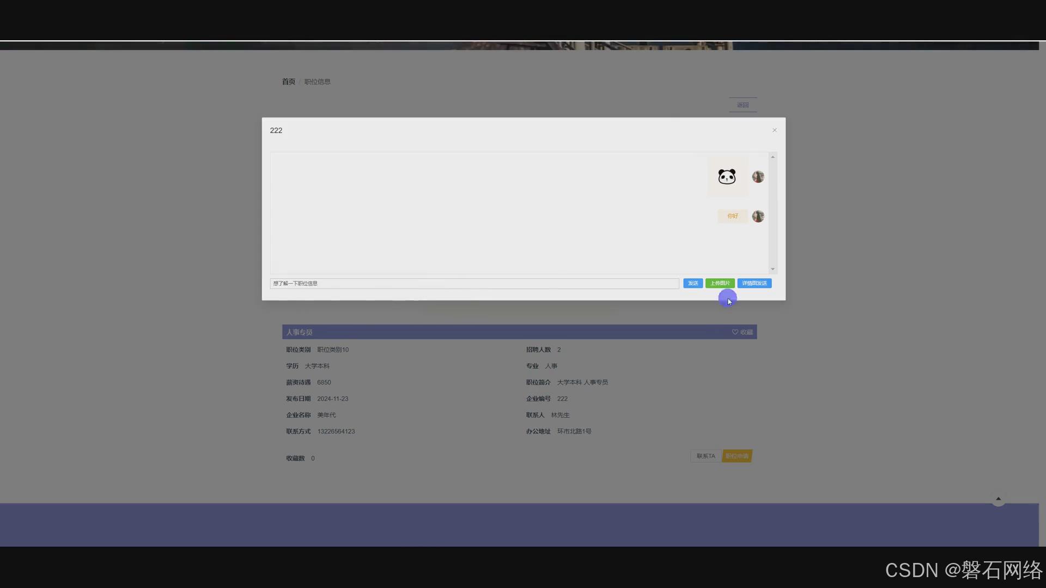Image resolution: width=1046 pixels, height=588 pixels.
Task: Click the 你好 chat bubble
Action: pyautogui.click(x=733, y=216)
